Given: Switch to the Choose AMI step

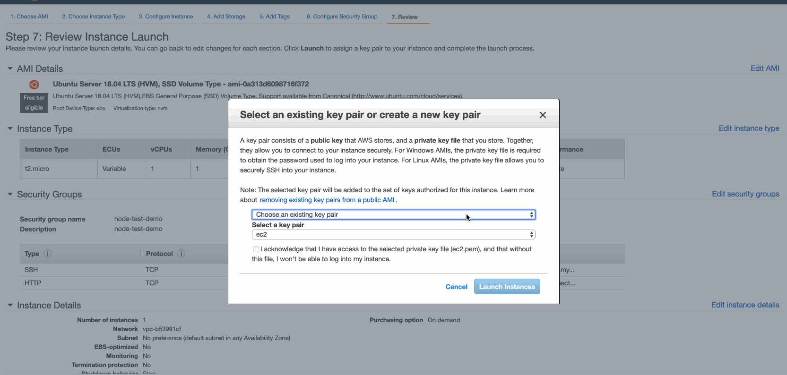Looking at the screenshot, I should pos(29,16).
